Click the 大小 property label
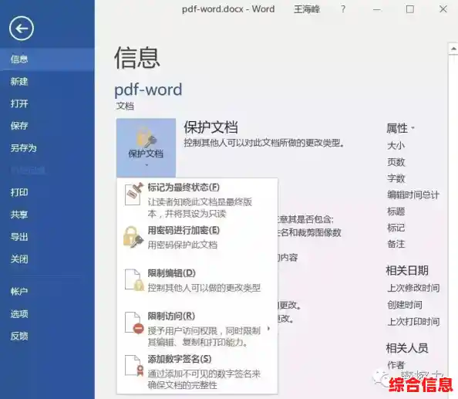The image size is (458, 399). pos(396,145)
